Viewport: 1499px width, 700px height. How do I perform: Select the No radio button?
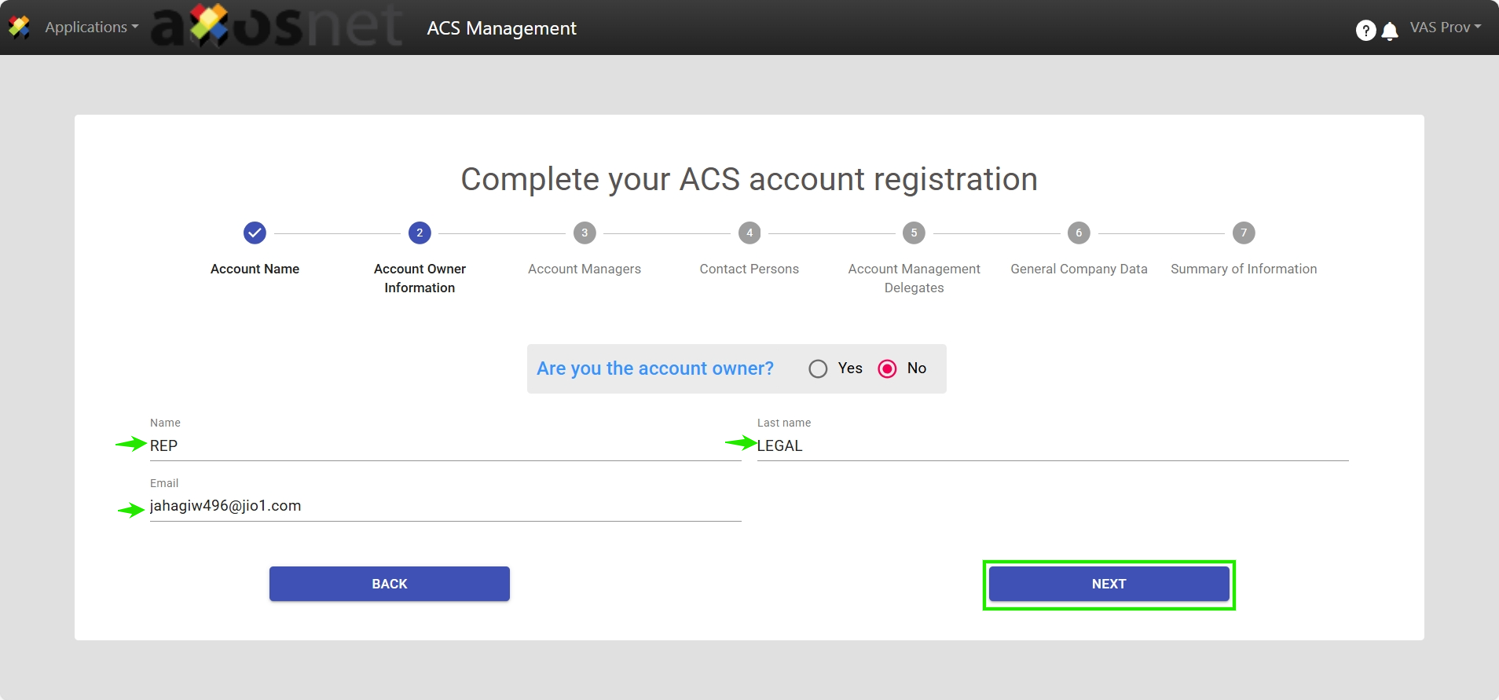887,368
